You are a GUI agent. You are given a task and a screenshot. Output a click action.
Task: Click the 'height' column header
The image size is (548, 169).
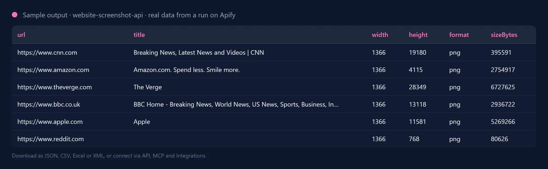point(418,35)
